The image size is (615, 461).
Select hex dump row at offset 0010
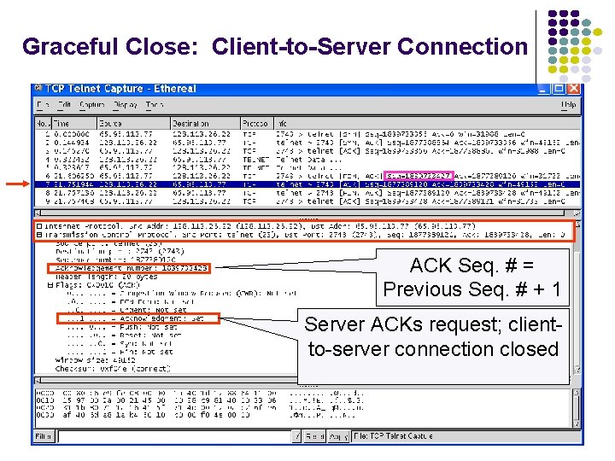point(201,400)
